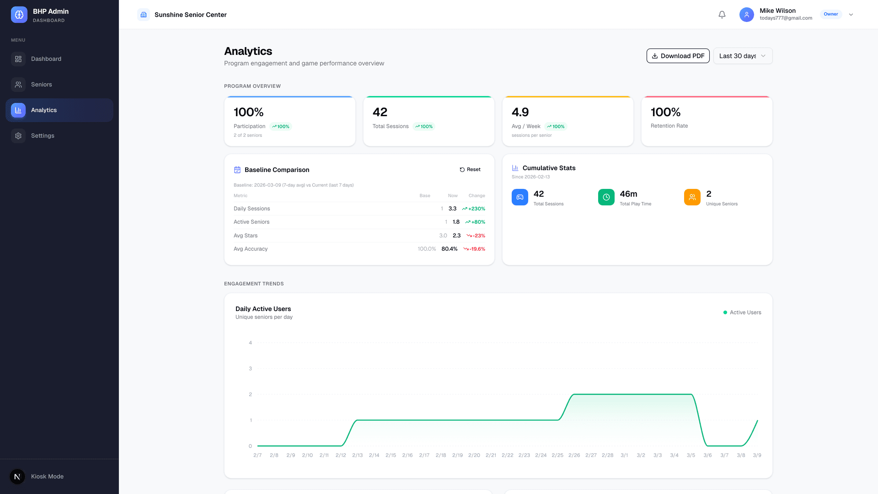Toggle the Active Users legend indicator
The width and height of the screenshot is (878, 494).
[725, 312]
